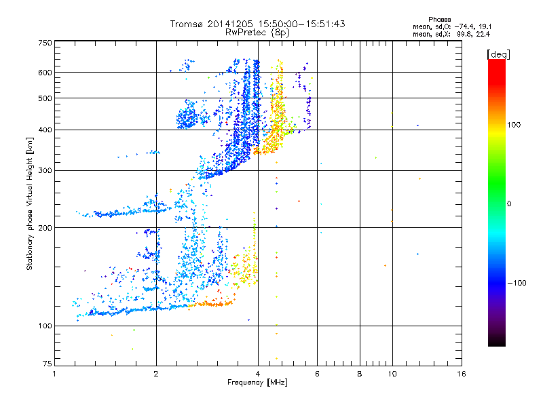543x407 pixels.
Task: Click the 'Frequency [MHz]' axis label
Action: [257, 383]
